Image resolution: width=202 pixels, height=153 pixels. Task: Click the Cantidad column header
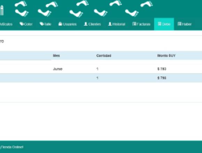(104, 56)
